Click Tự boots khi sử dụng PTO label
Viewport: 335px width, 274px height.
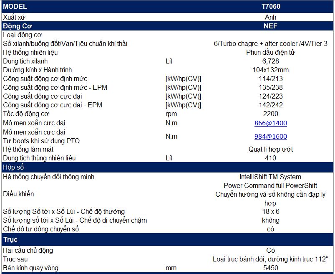pyautogui.click(x=41, y=141)
